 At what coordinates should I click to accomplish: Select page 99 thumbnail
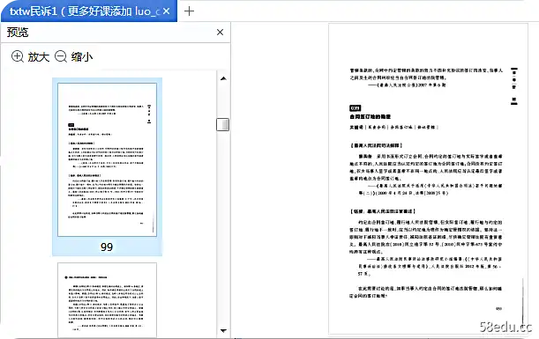[x=108, y=159]
